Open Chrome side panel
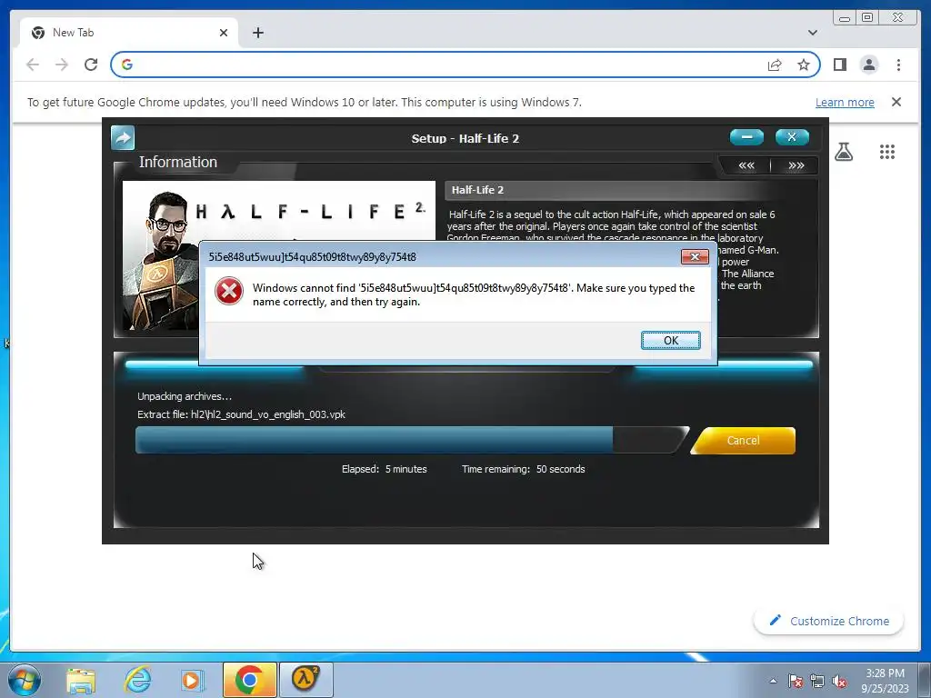The height and width of the screenshot is (698, 931). coord(839,65)
